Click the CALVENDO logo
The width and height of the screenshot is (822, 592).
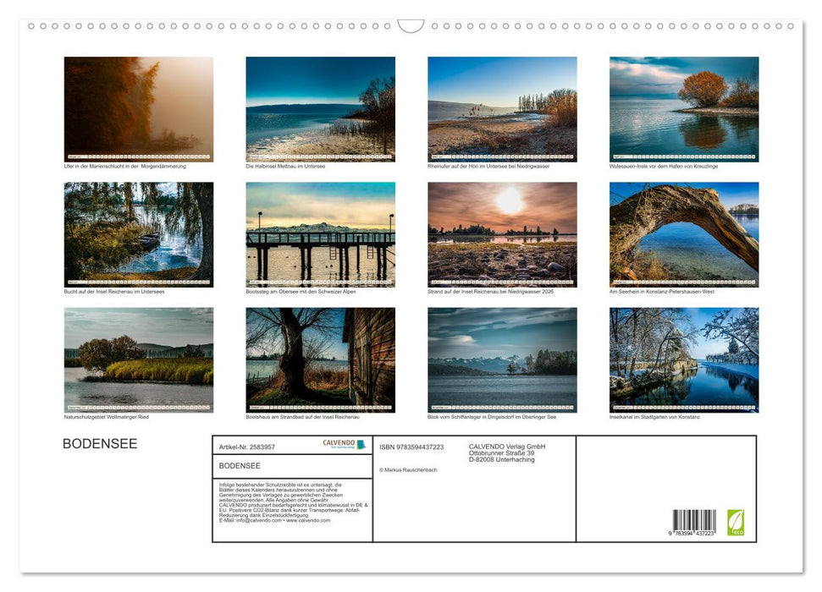[344, 444]
